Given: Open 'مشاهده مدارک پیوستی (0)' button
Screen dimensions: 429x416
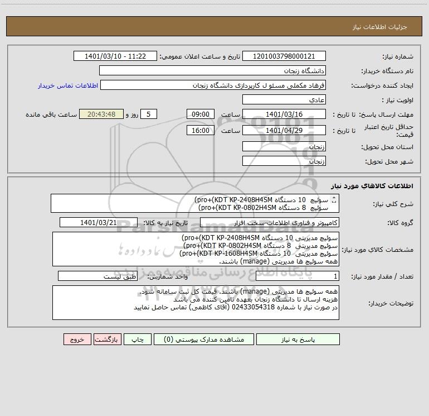Looking at the screenshot, I should click(204, 340).
